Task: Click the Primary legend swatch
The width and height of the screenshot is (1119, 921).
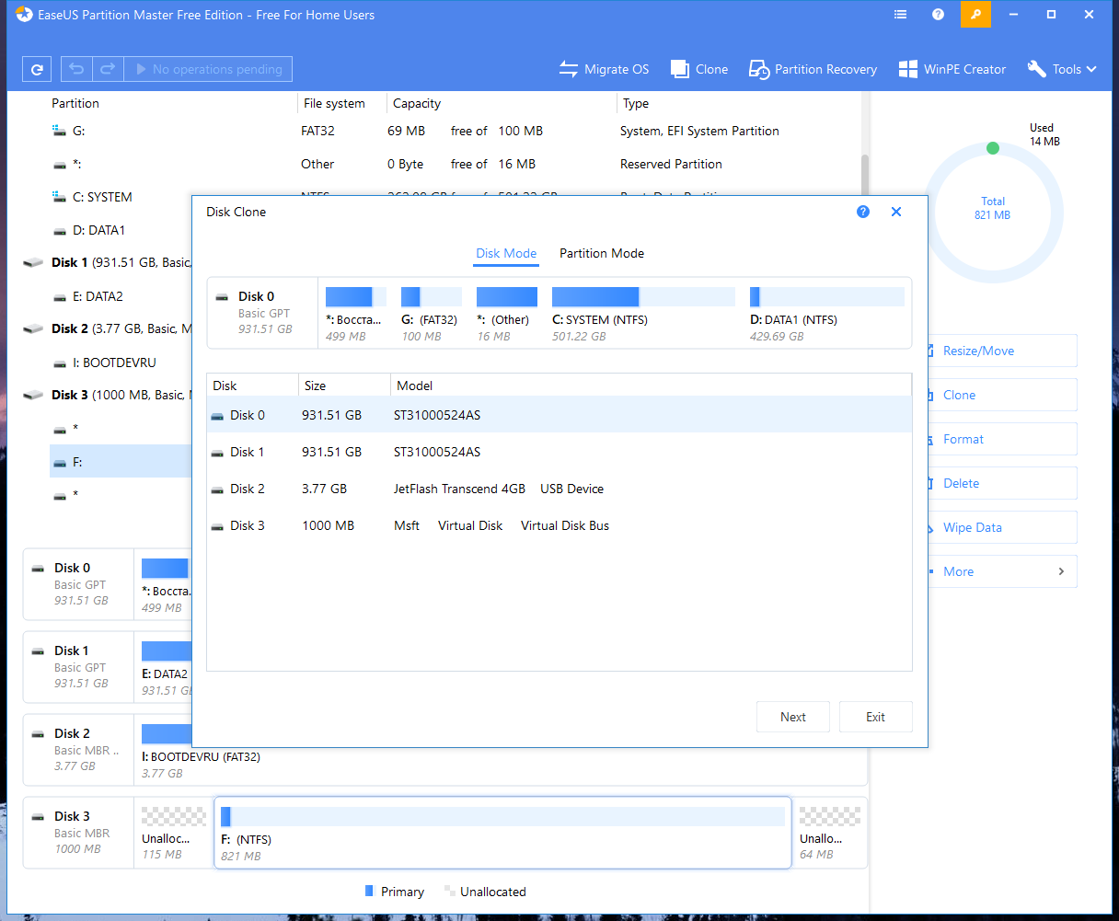Action: tap(370, 891)
